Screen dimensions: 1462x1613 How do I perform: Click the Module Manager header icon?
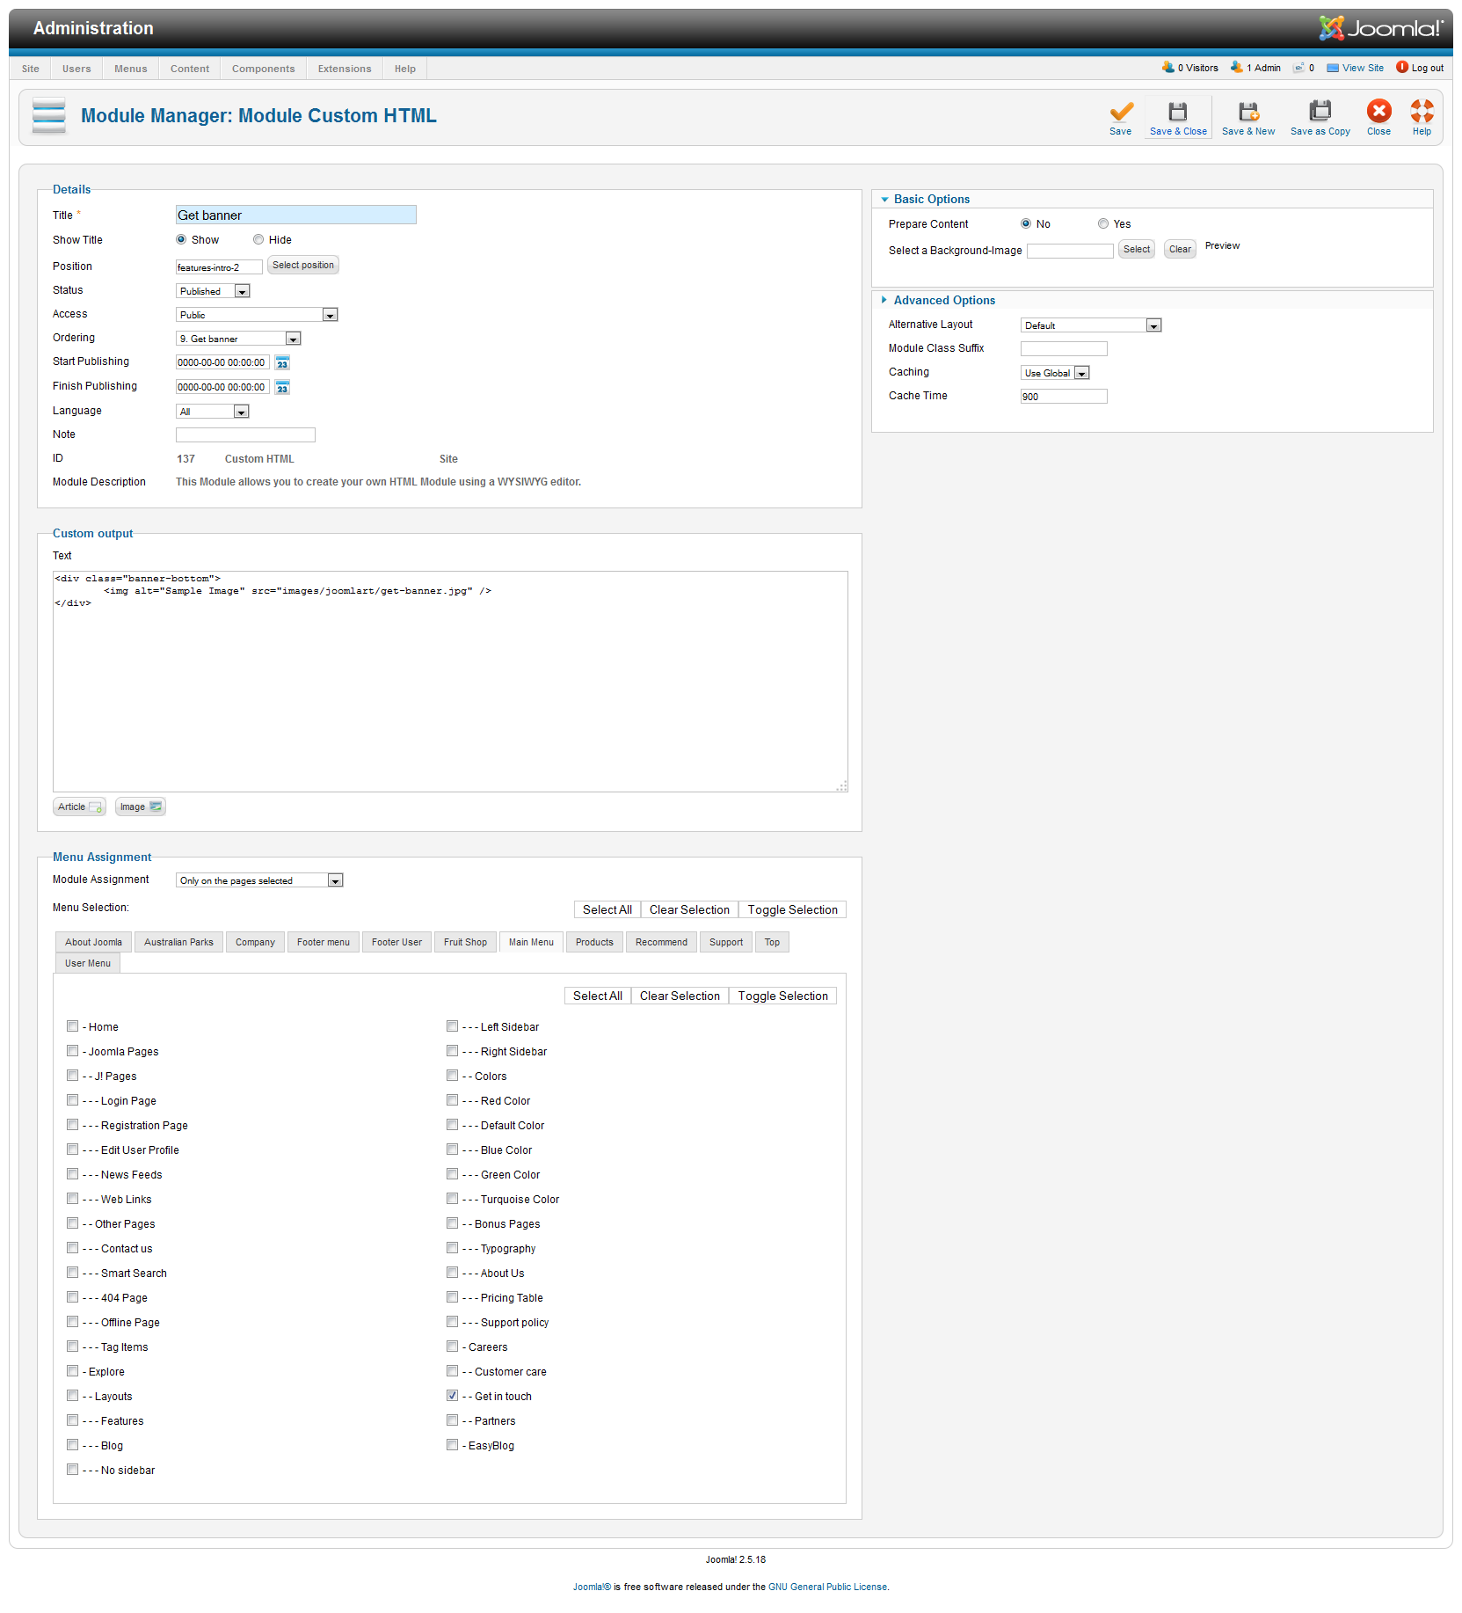[49, 115]
